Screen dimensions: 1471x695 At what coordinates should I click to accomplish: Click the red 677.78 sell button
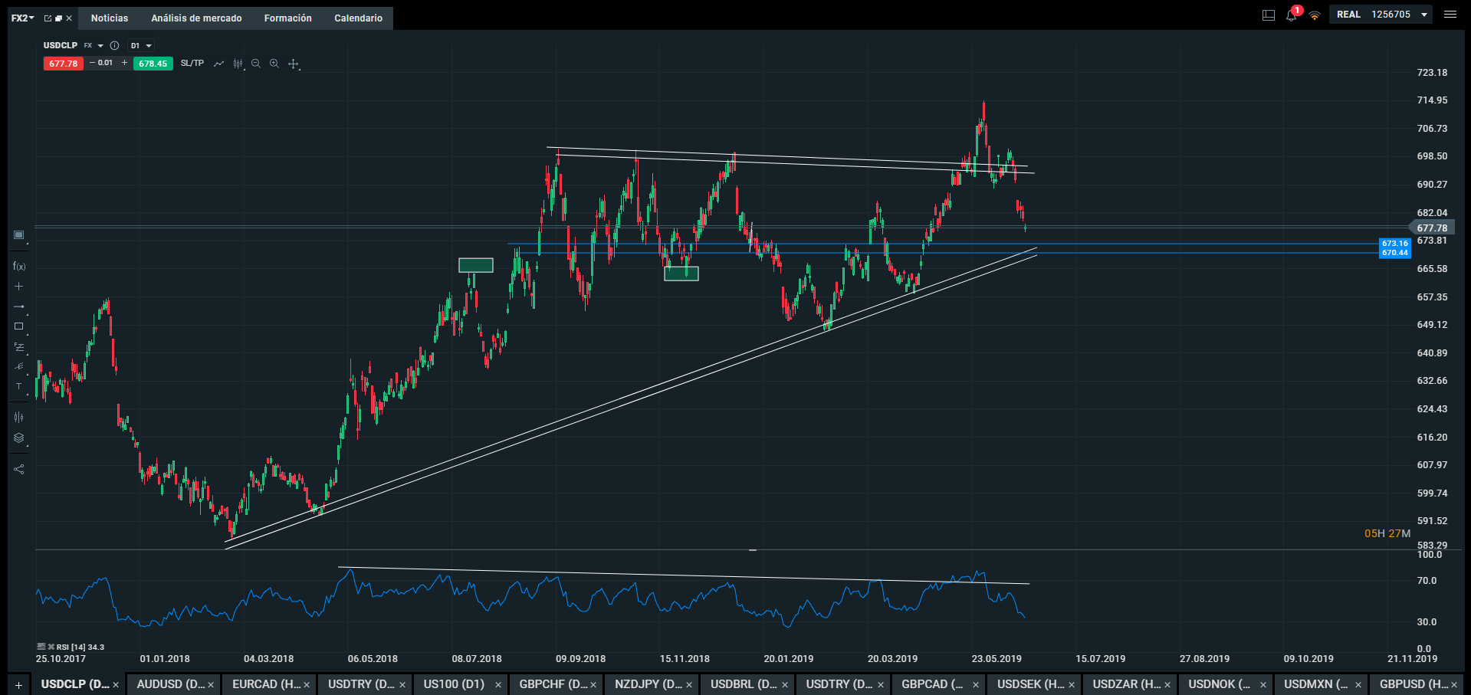[63, 64]
